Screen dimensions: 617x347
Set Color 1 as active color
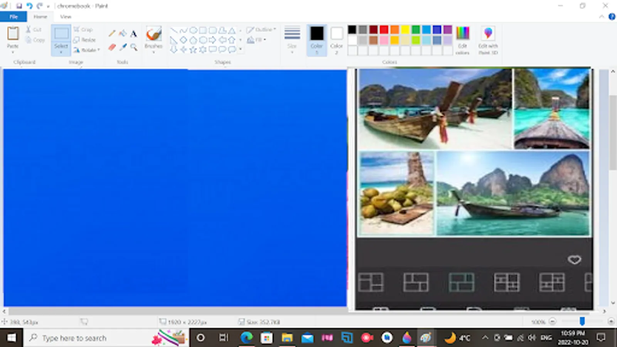(x=317, y=39)
